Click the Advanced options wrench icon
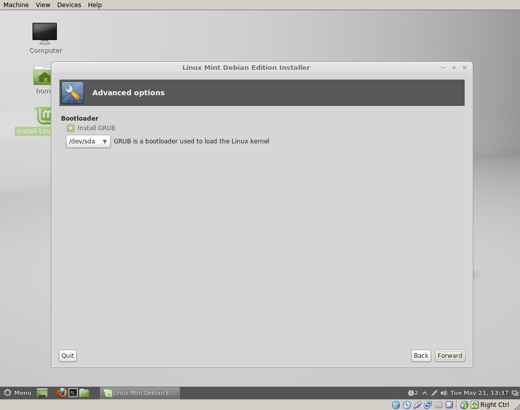 [x=72, y=93]
